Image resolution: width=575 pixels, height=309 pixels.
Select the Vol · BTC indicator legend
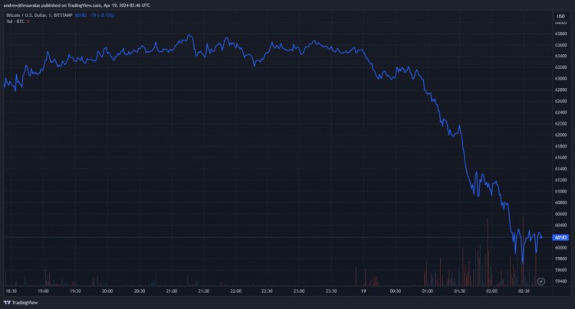point(15,21)
